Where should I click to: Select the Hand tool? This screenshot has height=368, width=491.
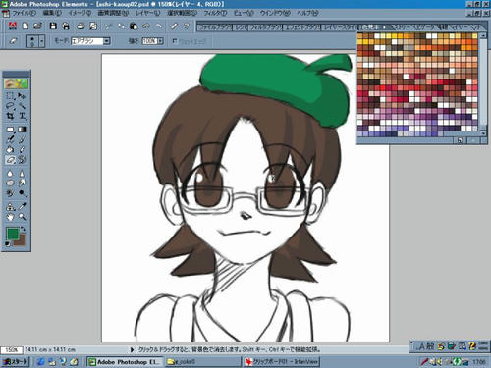[x=10, y=217]
